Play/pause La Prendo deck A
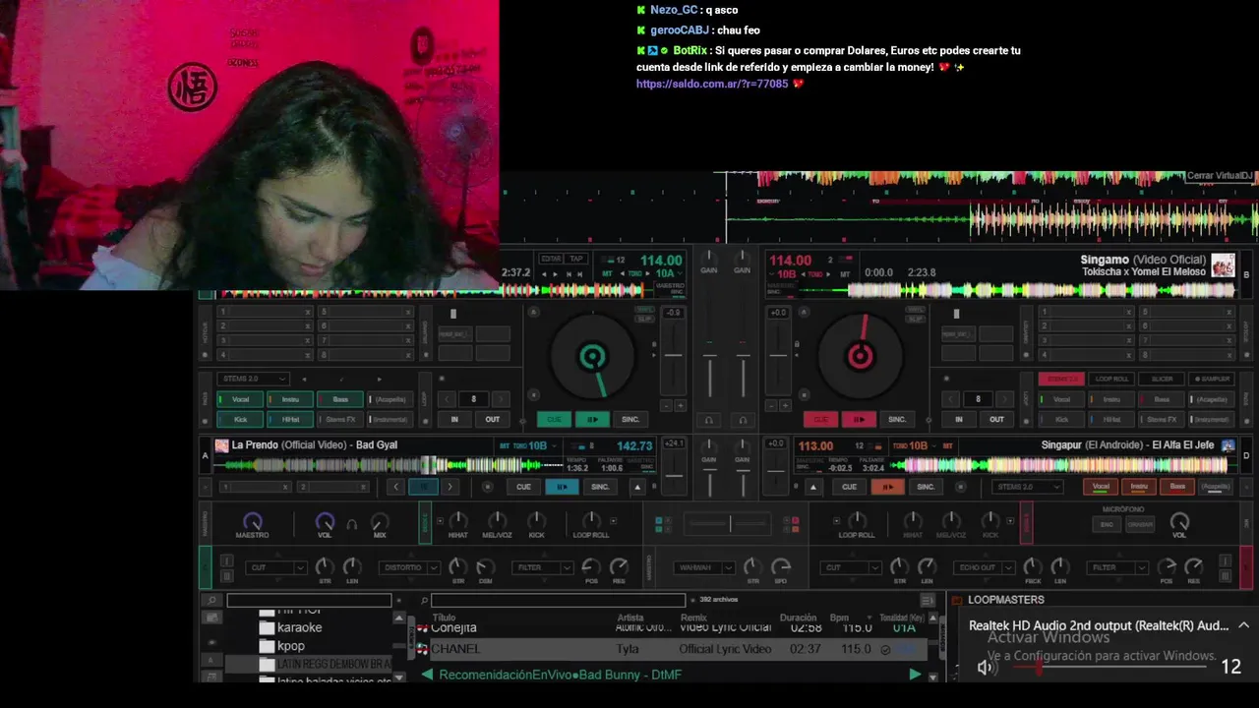The height and width of the screenshot is (708, 1259). pos(562,487)
